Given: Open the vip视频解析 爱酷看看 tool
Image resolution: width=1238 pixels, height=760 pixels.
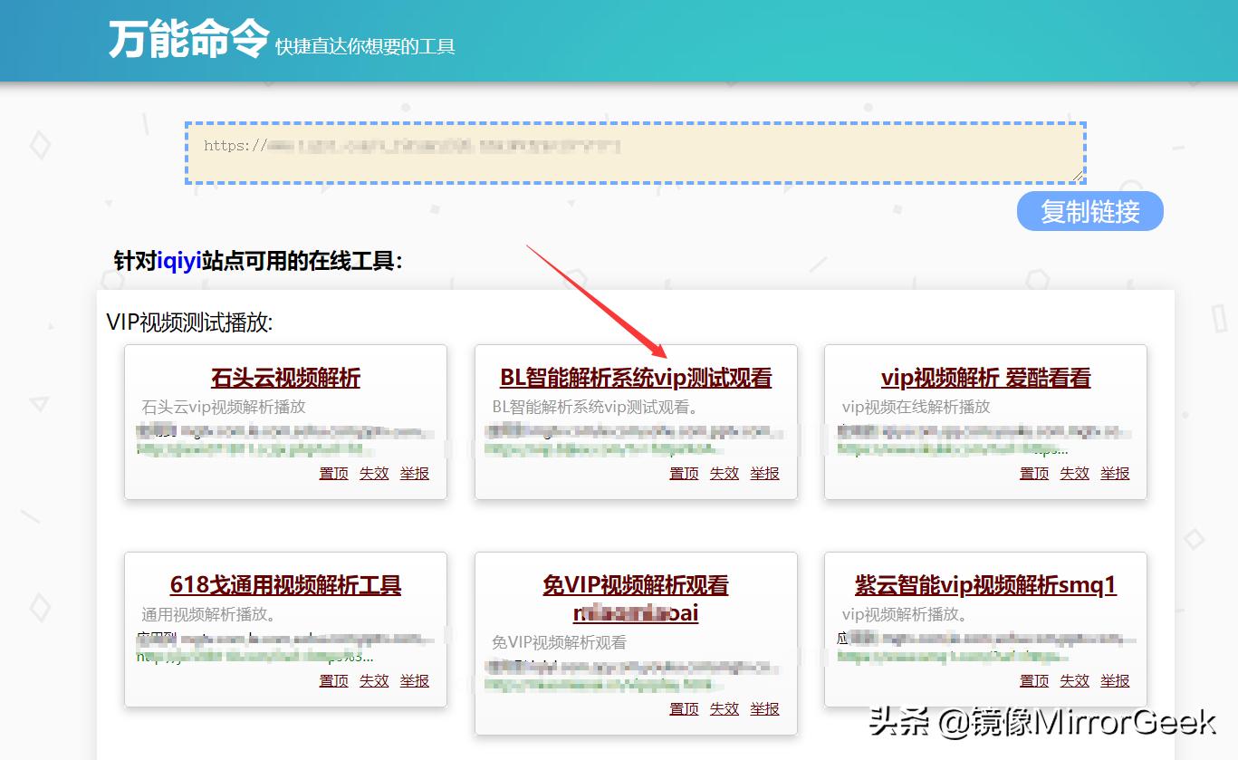Looking at the screenshot, I should tap(985, 379).
